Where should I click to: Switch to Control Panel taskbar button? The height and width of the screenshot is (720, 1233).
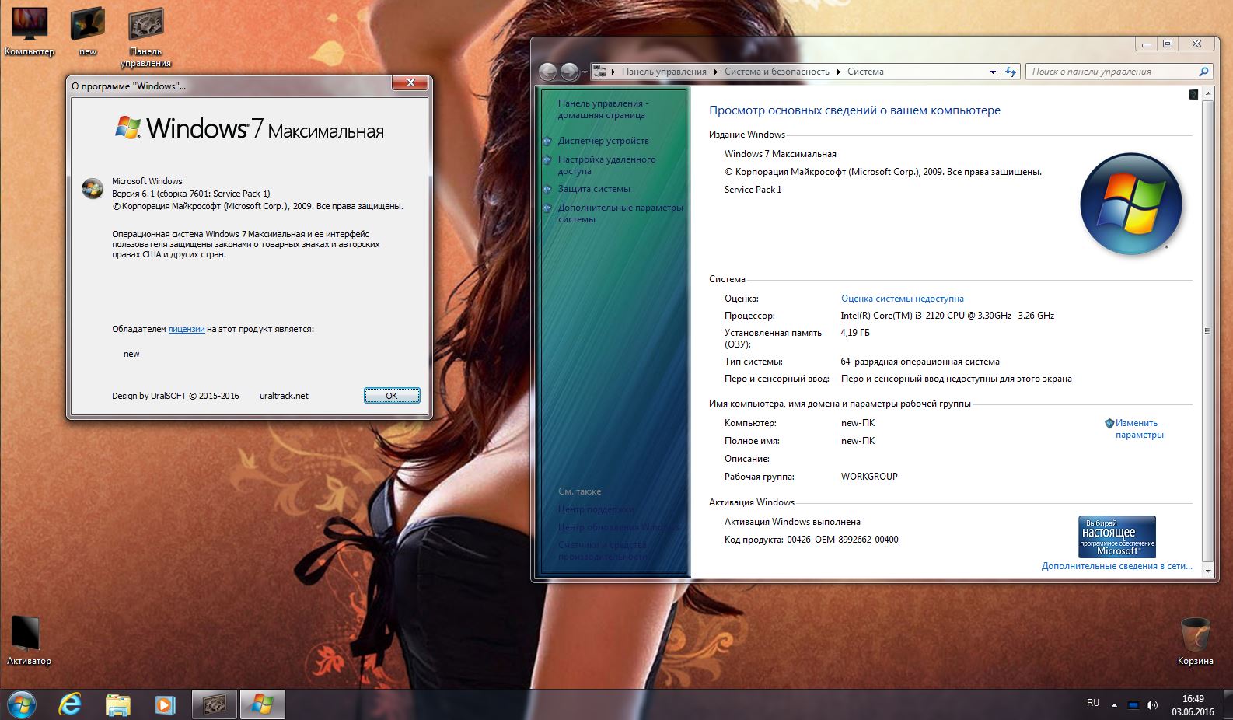[215, 704]
